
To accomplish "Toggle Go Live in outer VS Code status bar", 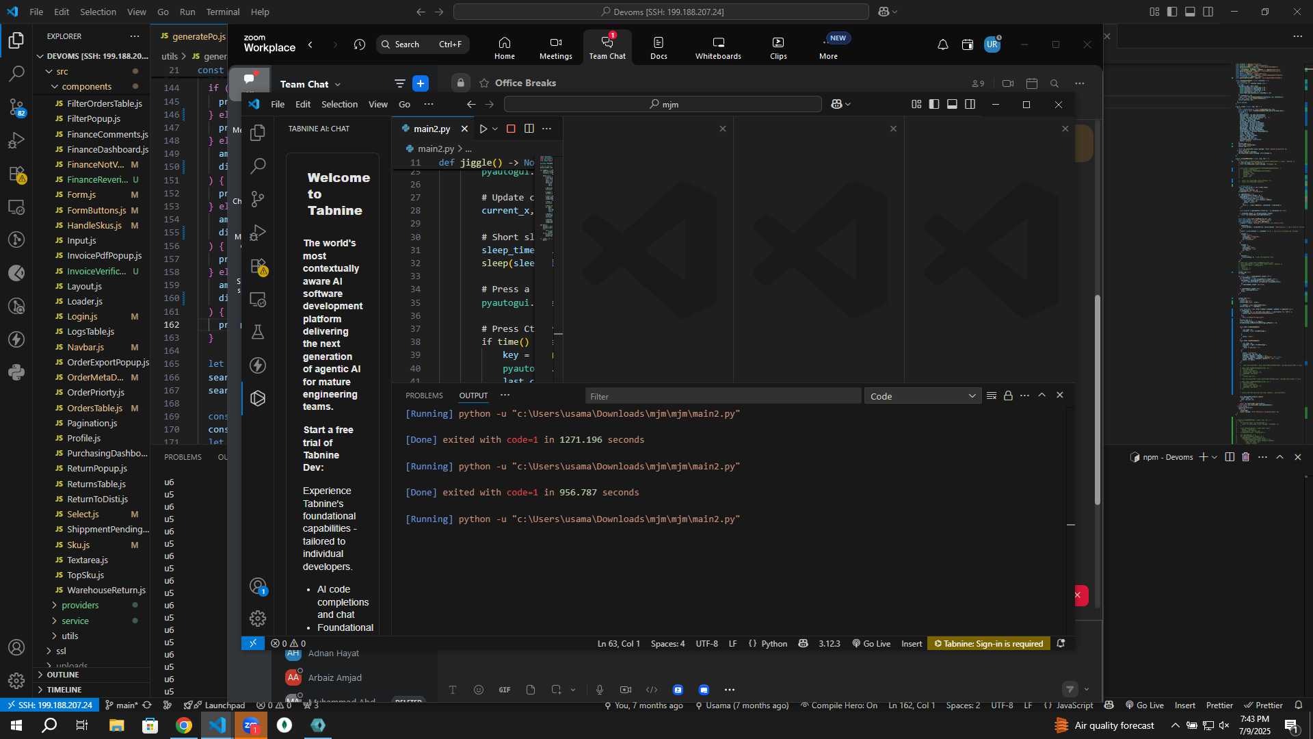I will 1144,705.
